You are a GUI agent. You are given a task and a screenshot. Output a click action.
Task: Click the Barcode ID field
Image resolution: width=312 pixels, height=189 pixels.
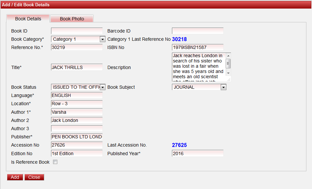198,31
